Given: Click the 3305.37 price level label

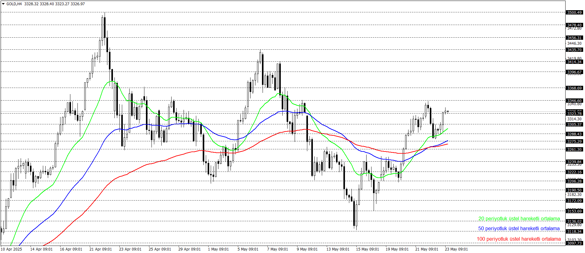Looking at the screenshot, I should point(574,125).
